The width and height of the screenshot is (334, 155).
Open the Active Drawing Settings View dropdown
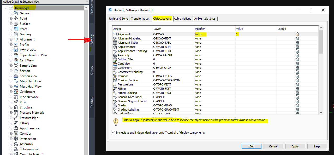[87, 2]
